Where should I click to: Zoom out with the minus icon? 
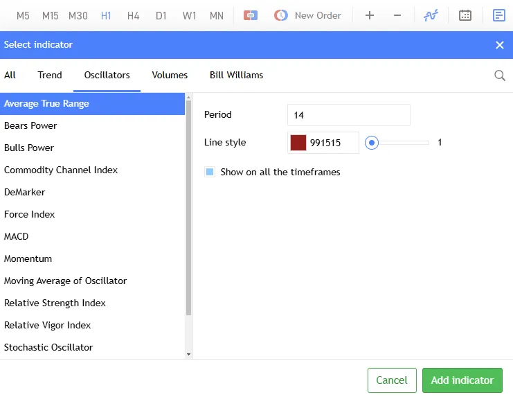coord(397,15)
